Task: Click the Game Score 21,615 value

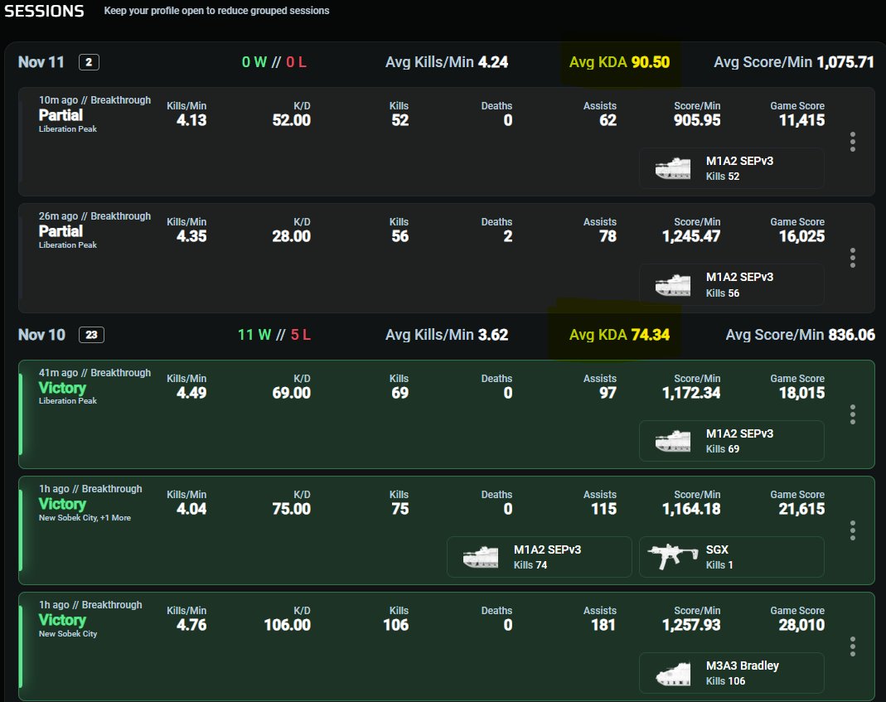Action: pos(801,509)
